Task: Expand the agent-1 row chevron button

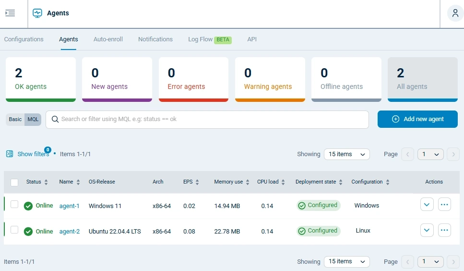Action: (427, 205)
